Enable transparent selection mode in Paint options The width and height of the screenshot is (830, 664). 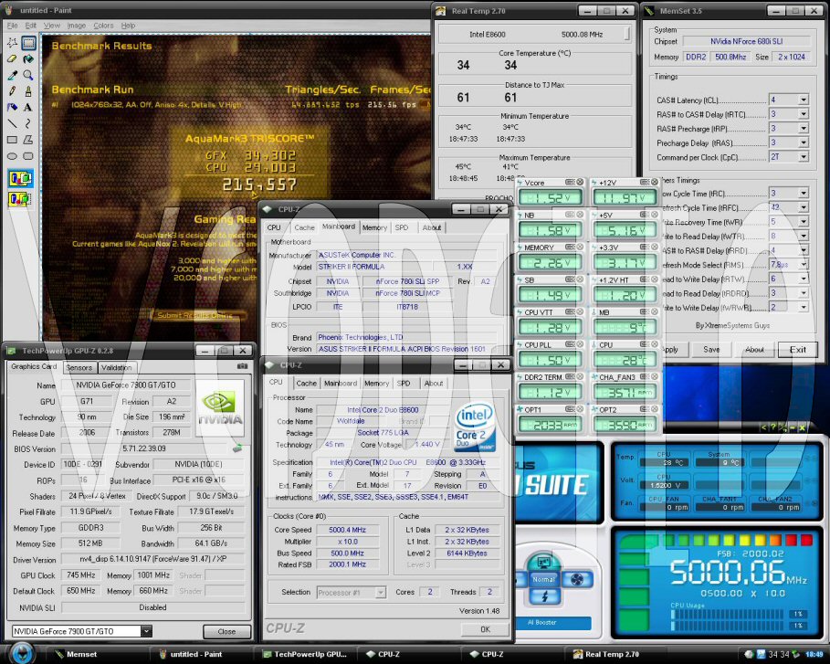20,200
